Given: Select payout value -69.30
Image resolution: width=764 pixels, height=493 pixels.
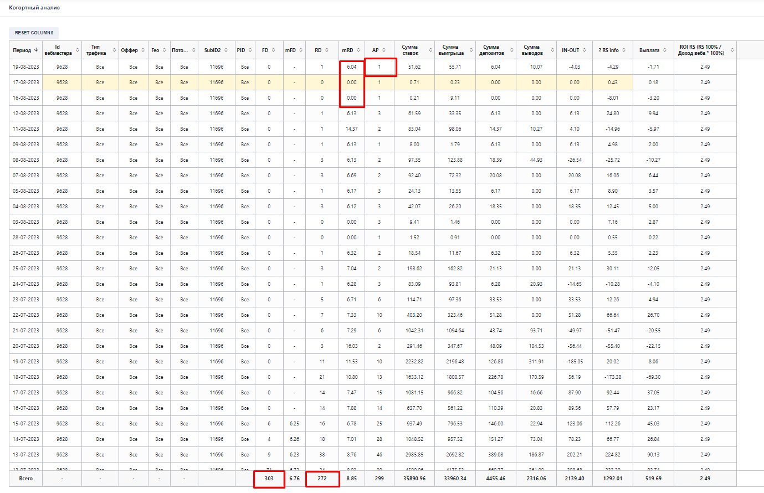Looking at the screenshot, I should pos(653,377).
